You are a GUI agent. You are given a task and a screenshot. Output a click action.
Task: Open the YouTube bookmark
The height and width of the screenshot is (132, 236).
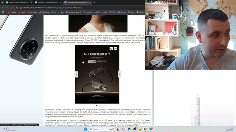(12, 12)
